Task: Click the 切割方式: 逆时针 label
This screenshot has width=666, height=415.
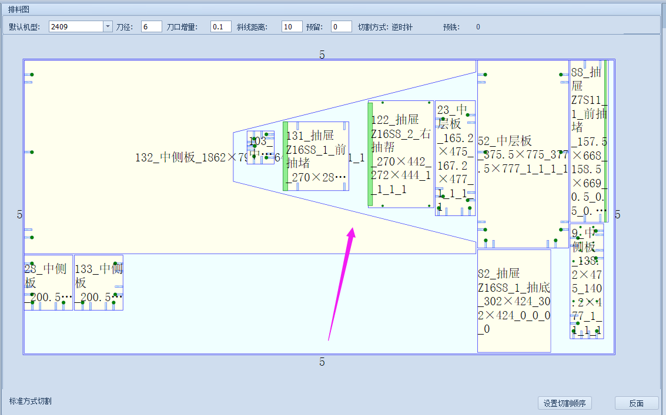Action: tap(385, 27)
